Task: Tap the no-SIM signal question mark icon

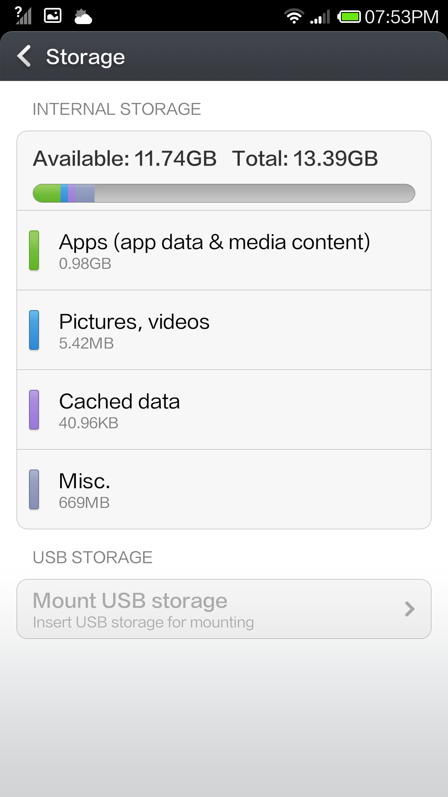Action: [23, 16]
